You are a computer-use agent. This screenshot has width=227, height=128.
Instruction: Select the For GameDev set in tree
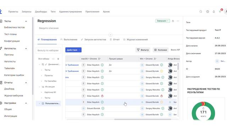click(x=50, y=81)
